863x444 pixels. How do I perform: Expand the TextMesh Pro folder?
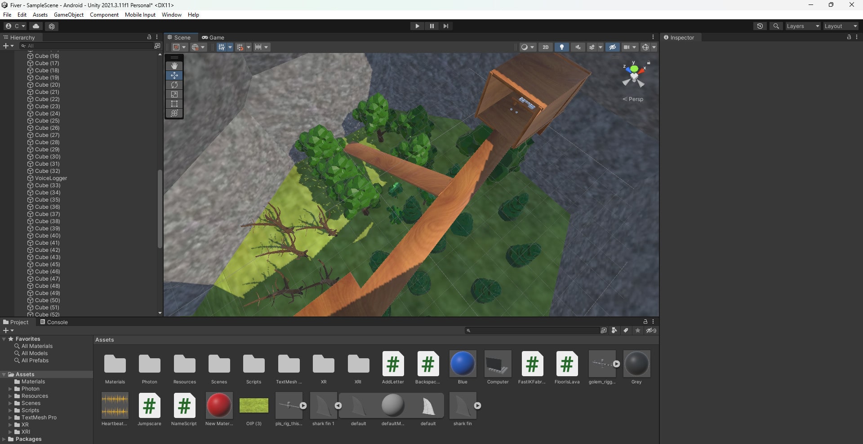pos(10,418)
